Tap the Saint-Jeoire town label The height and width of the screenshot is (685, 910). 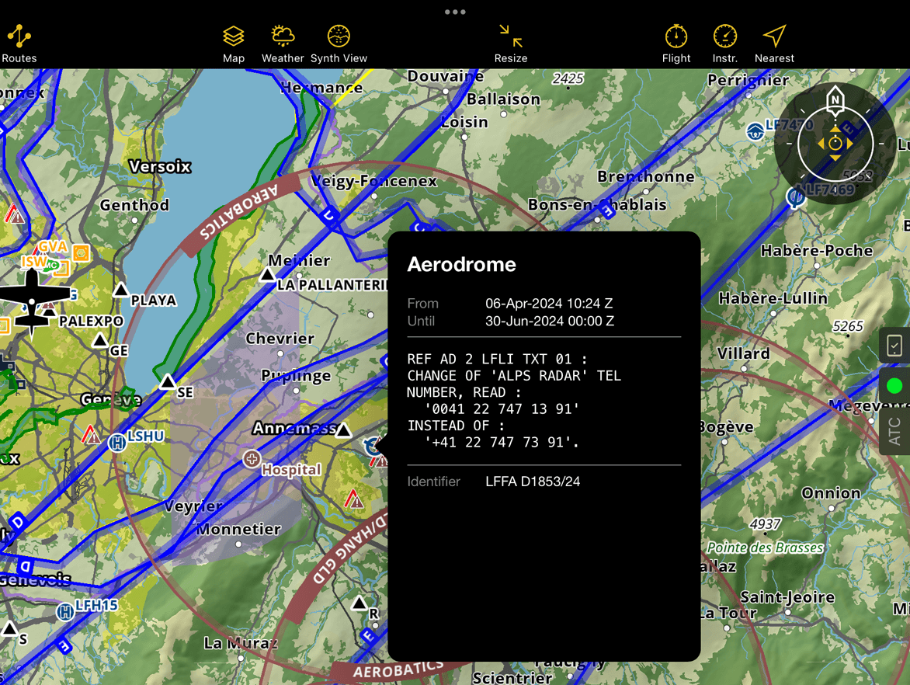[x=787, y=596]
